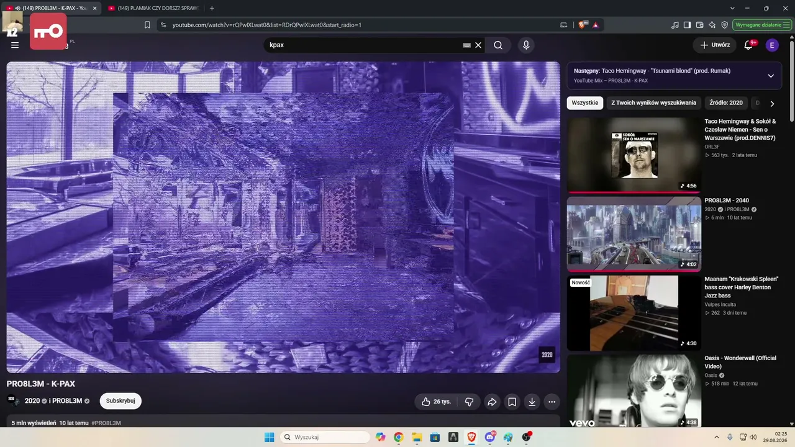Screen dimensions: 795x447
Task: Click the address bar URL
Action: point(267,25)
